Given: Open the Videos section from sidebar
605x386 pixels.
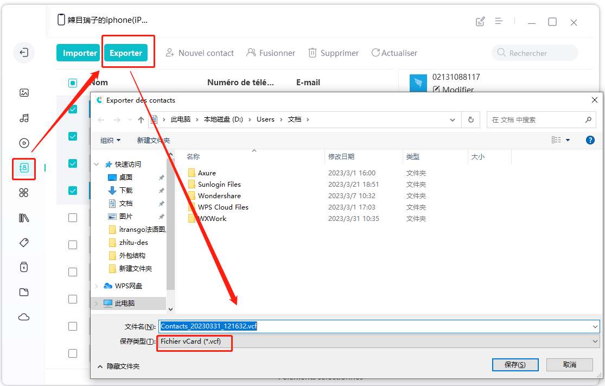Looking at the screenshot, I should click(x=24, y=143).
